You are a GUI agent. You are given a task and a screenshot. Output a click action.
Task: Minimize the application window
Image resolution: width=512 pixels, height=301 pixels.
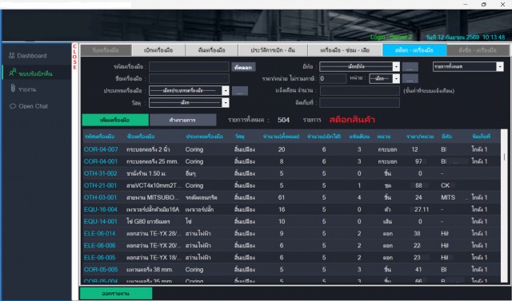pyautogui.click(x=466, y=5)
